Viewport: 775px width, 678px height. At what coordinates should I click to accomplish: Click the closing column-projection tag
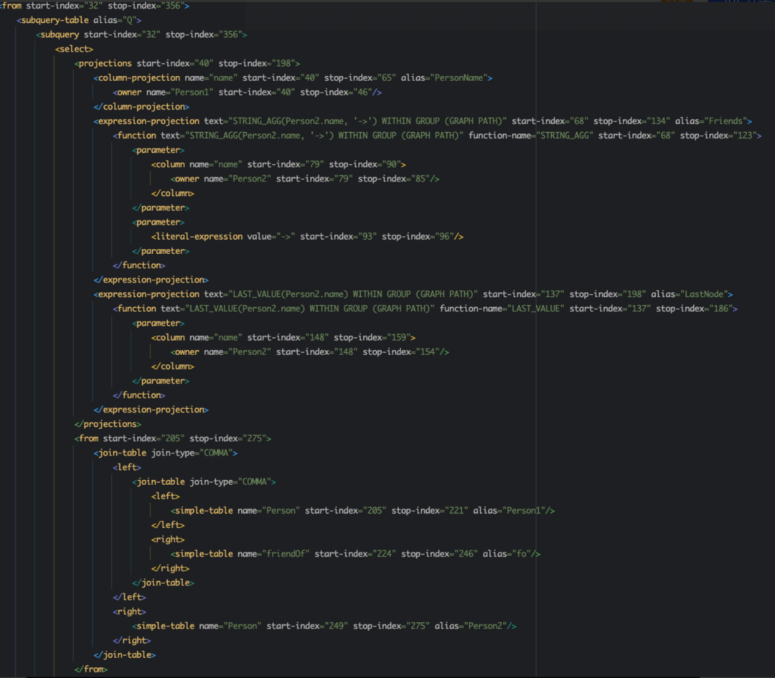[141, 107]
